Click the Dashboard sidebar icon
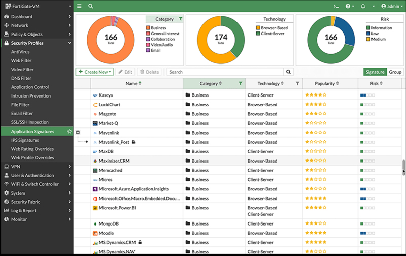This screenshot has width=406, height=256. (7, 17)
